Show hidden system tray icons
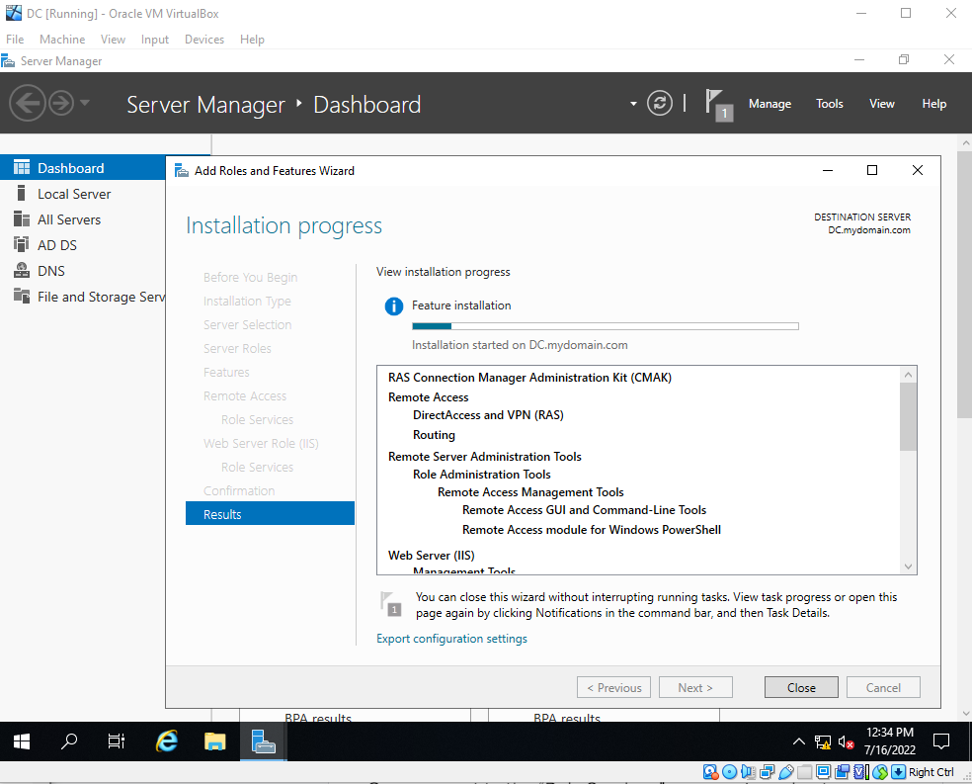Image resolution: width=972 pixels, height=784 pixels. 799,741
